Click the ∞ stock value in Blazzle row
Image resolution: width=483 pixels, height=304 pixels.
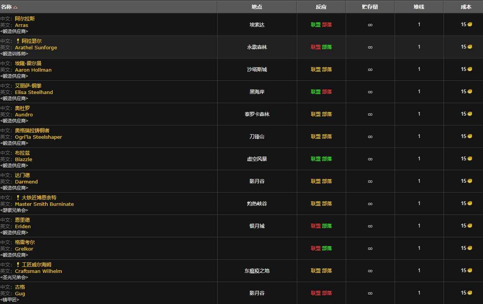click(370, 159)
